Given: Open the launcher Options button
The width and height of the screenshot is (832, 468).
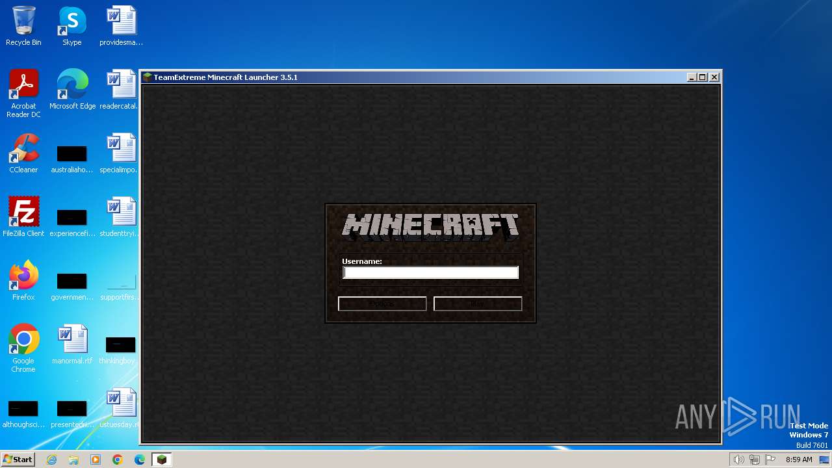Looking at the screenshot, I should [382, 304].
